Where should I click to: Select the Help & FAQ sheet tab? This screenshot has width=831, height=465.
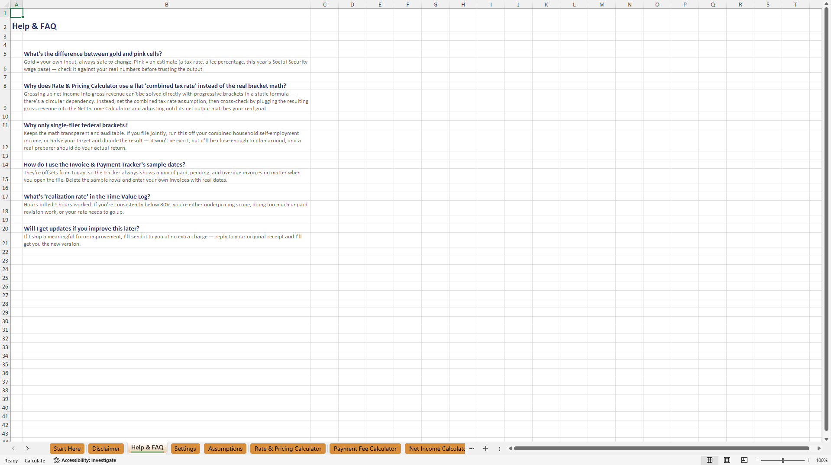coord(147,448)
